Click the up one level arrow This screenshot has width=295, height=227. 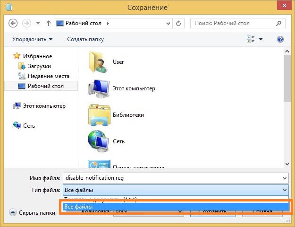coord(49,23)
